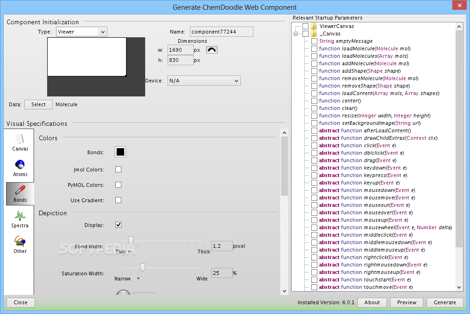Screen dimensions: 470x314
Task: Click the Bond Width pixel value field
Action: tap(222, 246)
